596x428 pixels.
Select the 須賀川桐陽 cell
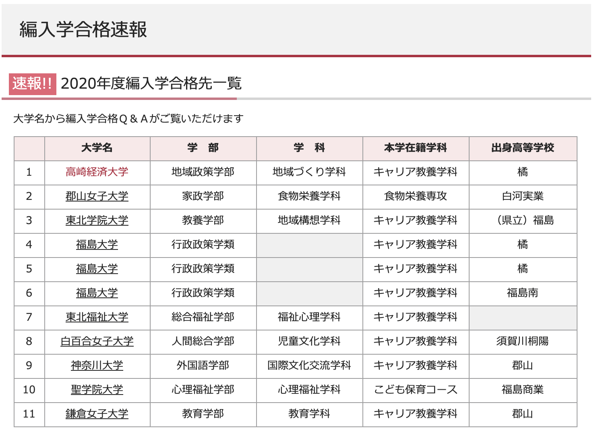coord(523,341)
